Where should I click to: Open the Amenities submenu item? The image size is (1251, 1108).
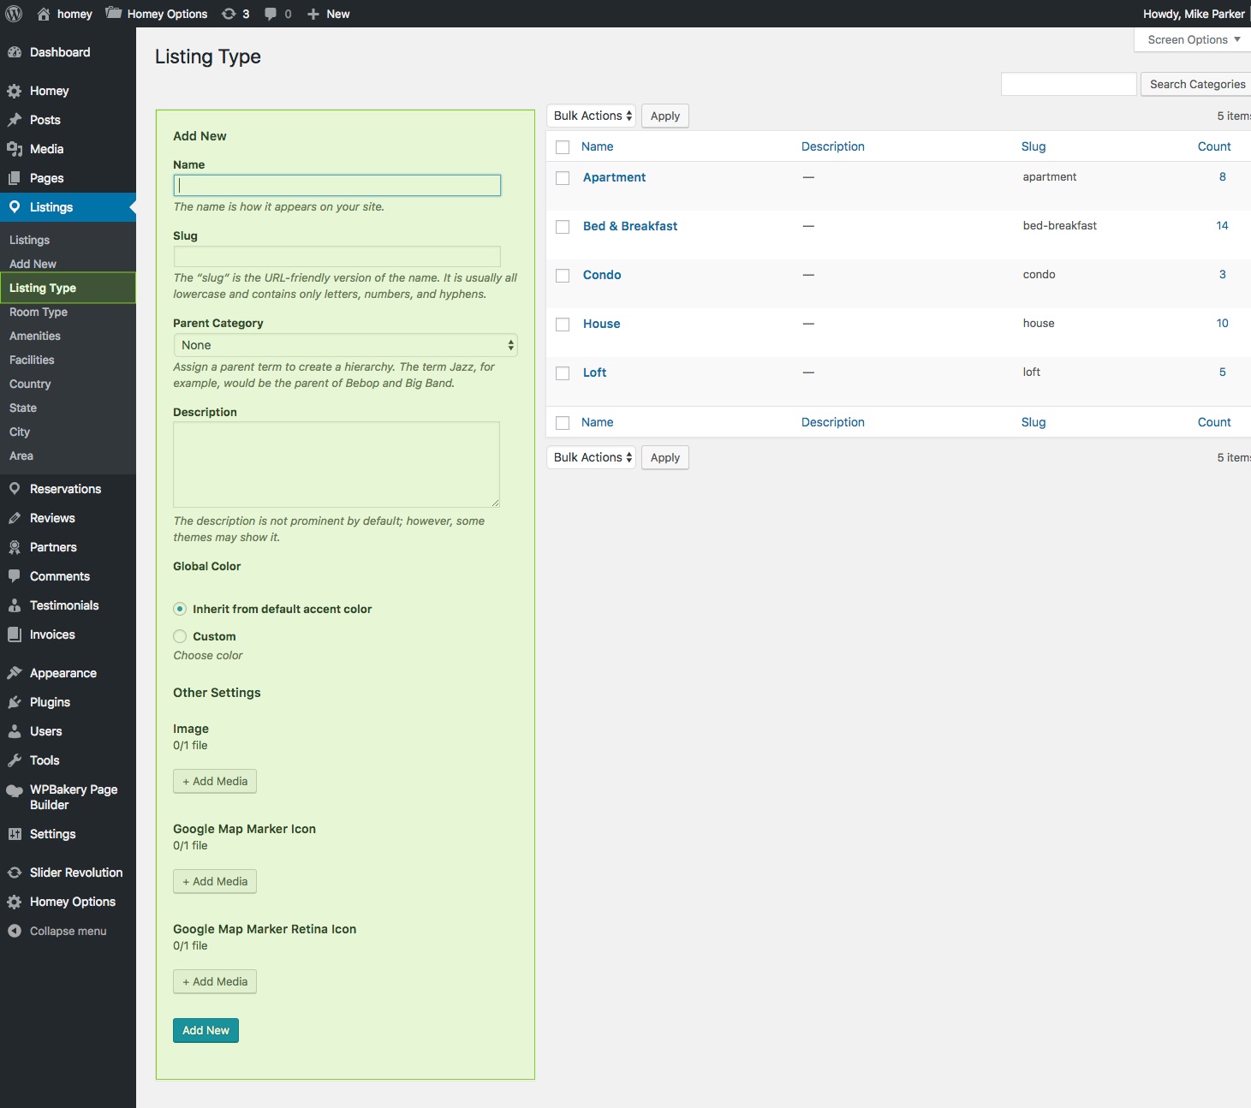(x=35, y=336)
